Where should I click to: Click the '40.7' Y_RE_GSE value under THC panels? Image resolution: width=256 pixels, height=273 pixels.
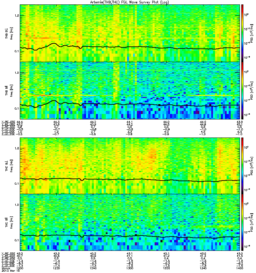click(20, 256)
